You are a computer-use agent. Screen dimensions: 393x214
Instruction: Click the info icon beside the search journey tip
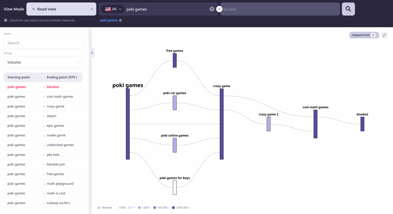pyautogui.click(x=5, y=20)
